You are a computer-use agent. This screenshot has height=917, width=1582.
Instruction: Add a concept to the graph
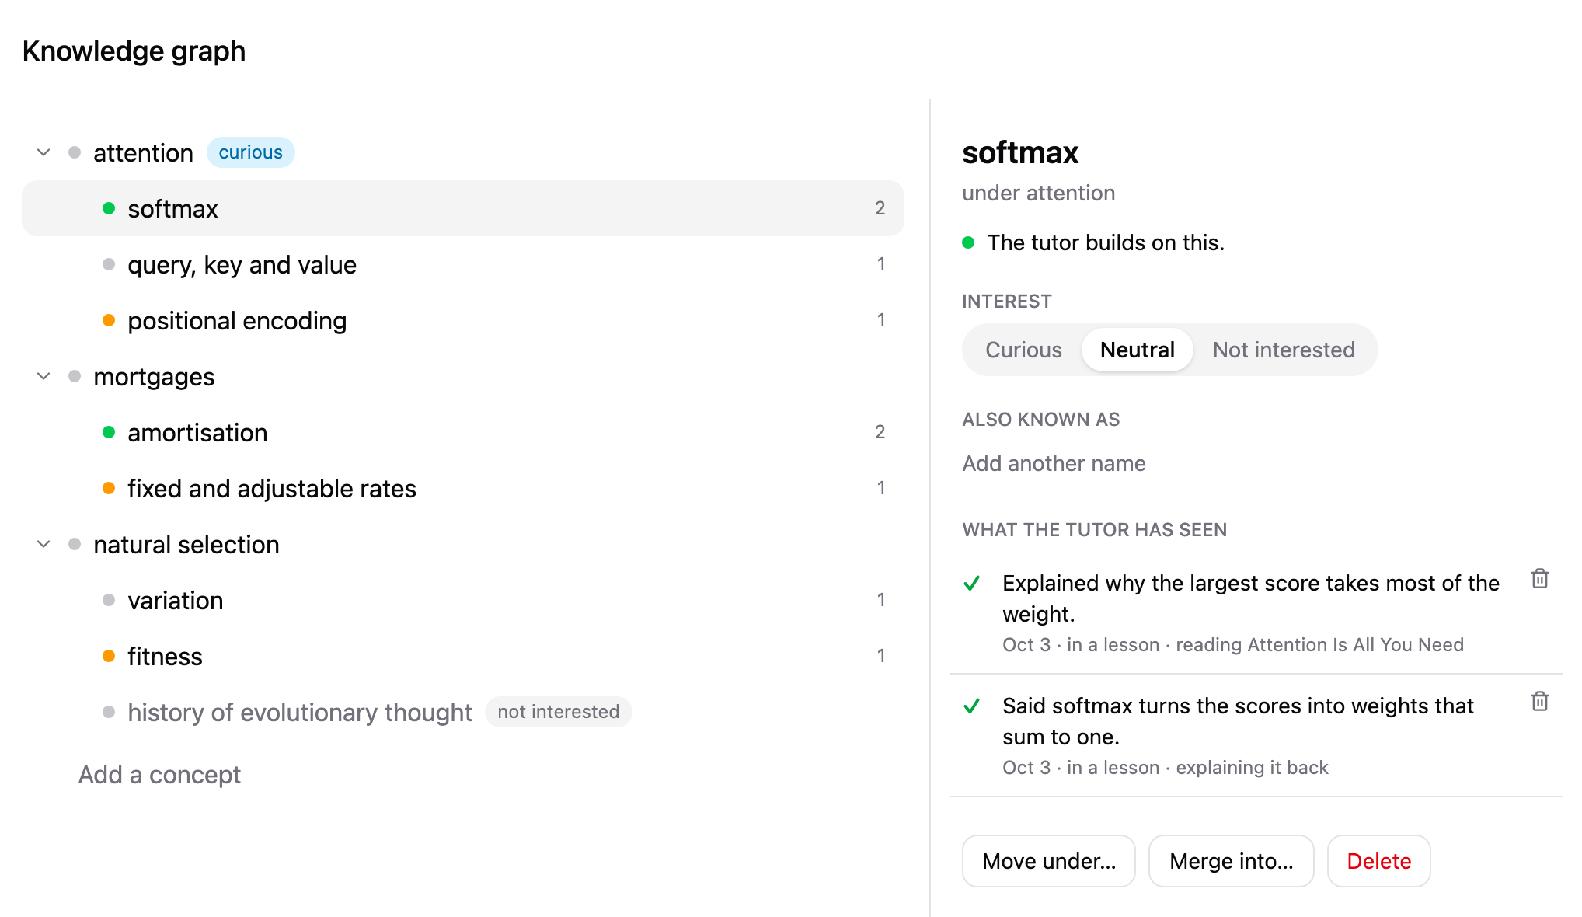[x=159, y=775]
